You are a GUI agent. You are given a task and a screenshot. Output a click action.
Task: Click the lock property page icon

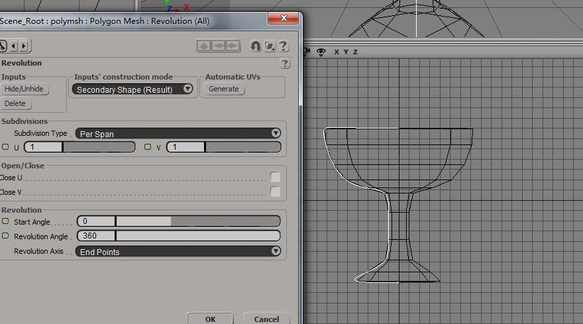pyautogui.click(x=270, y=46)
